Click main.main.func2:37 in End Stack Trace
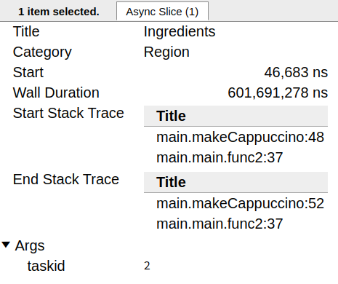This screenshot has height=284, width=338. click(x=220, y=224)
